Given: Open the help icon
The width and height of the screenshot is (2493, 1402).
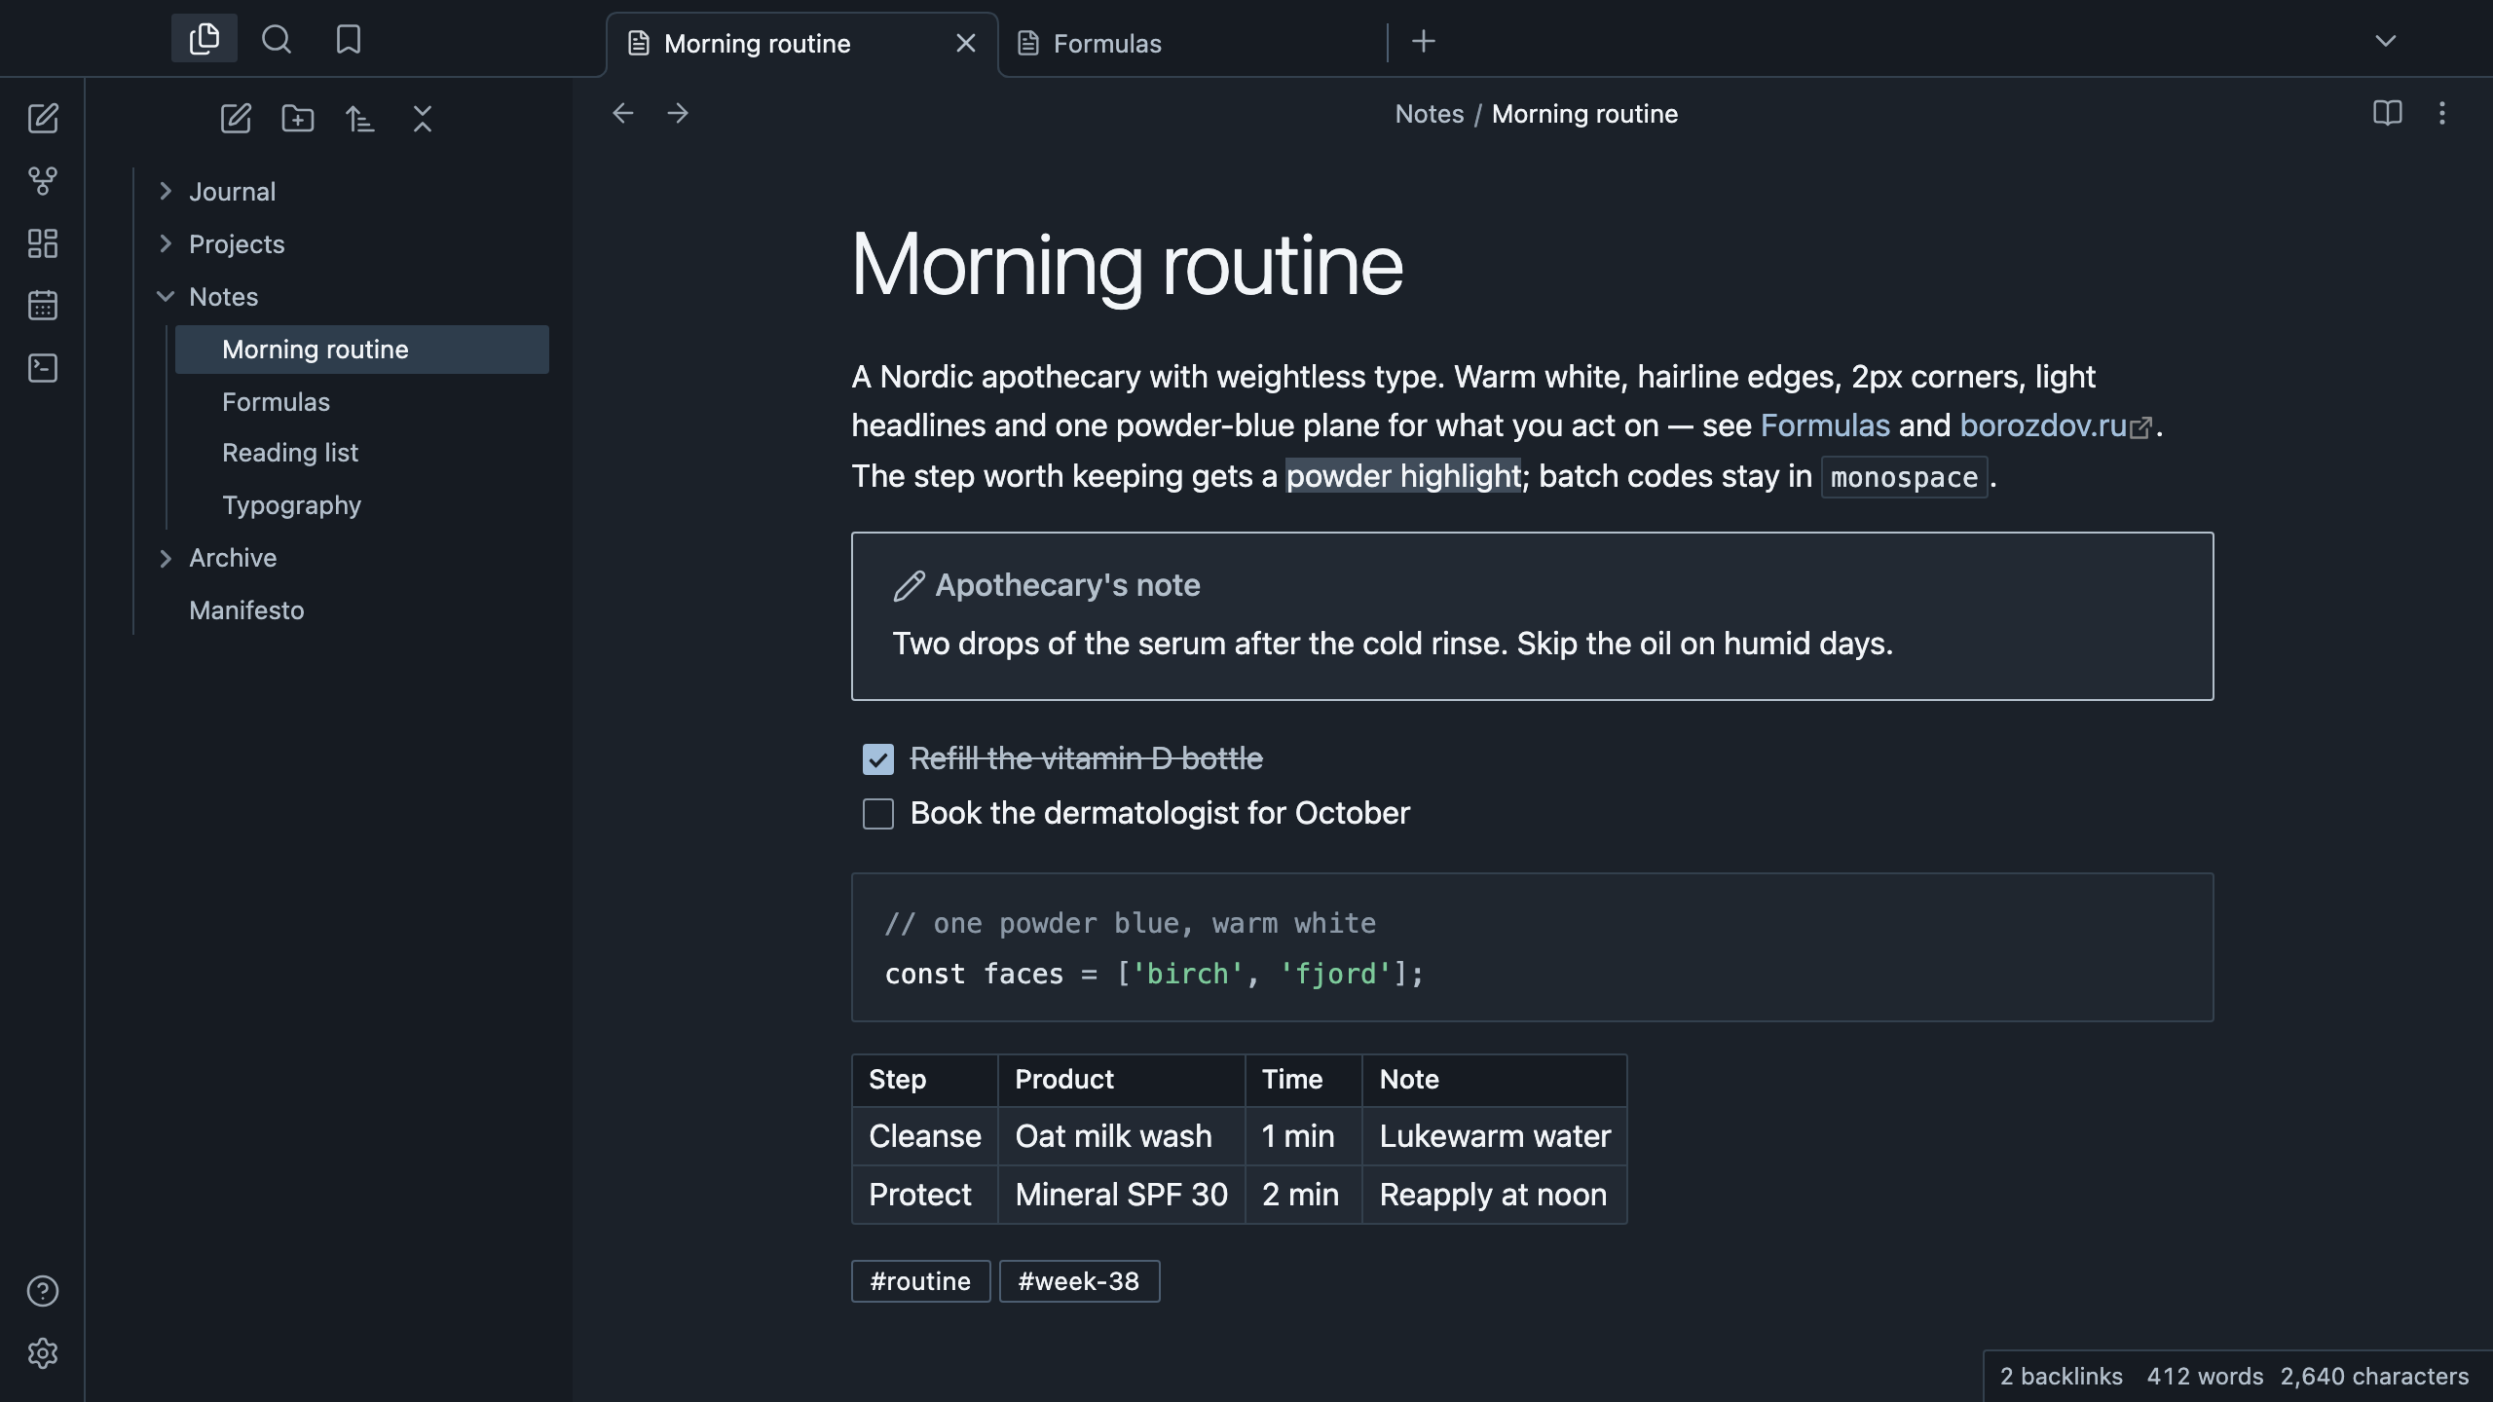Looking at the screenshot, I should click(43, 1291).
